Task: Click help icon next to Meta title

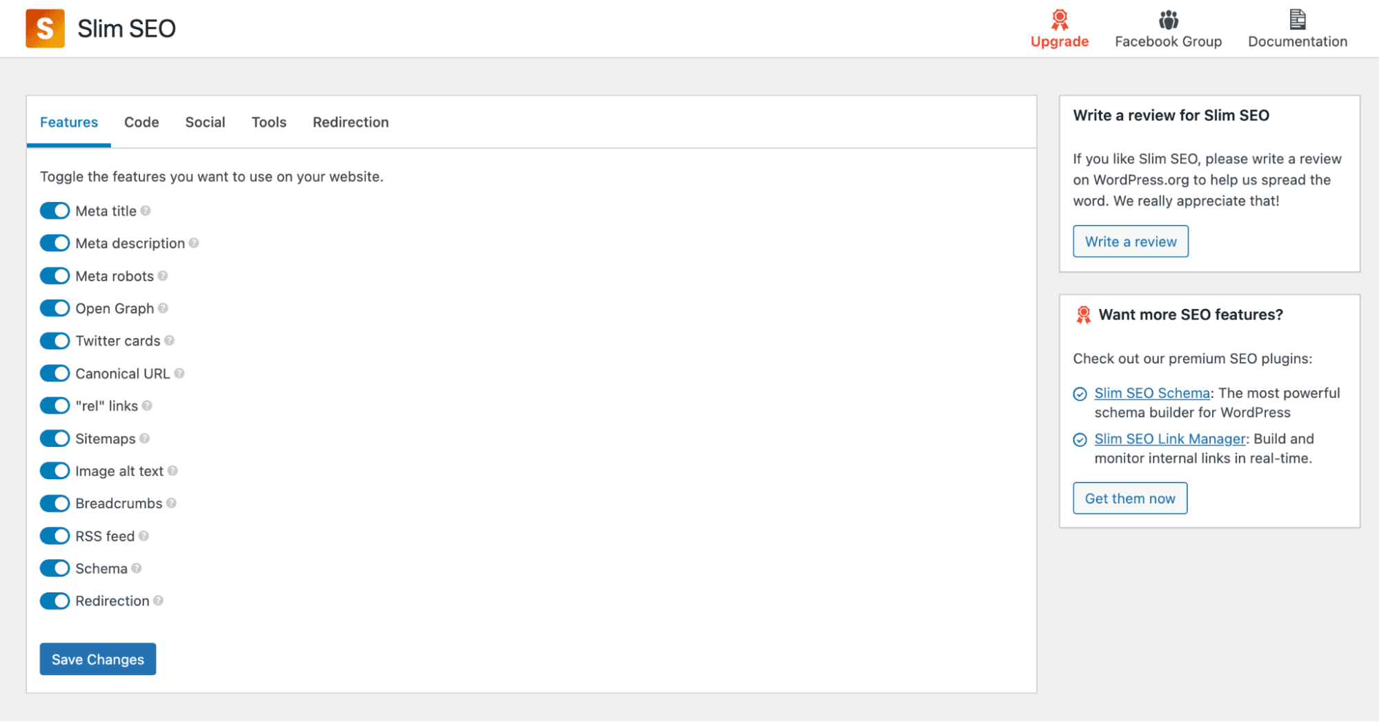Action: 146,211
